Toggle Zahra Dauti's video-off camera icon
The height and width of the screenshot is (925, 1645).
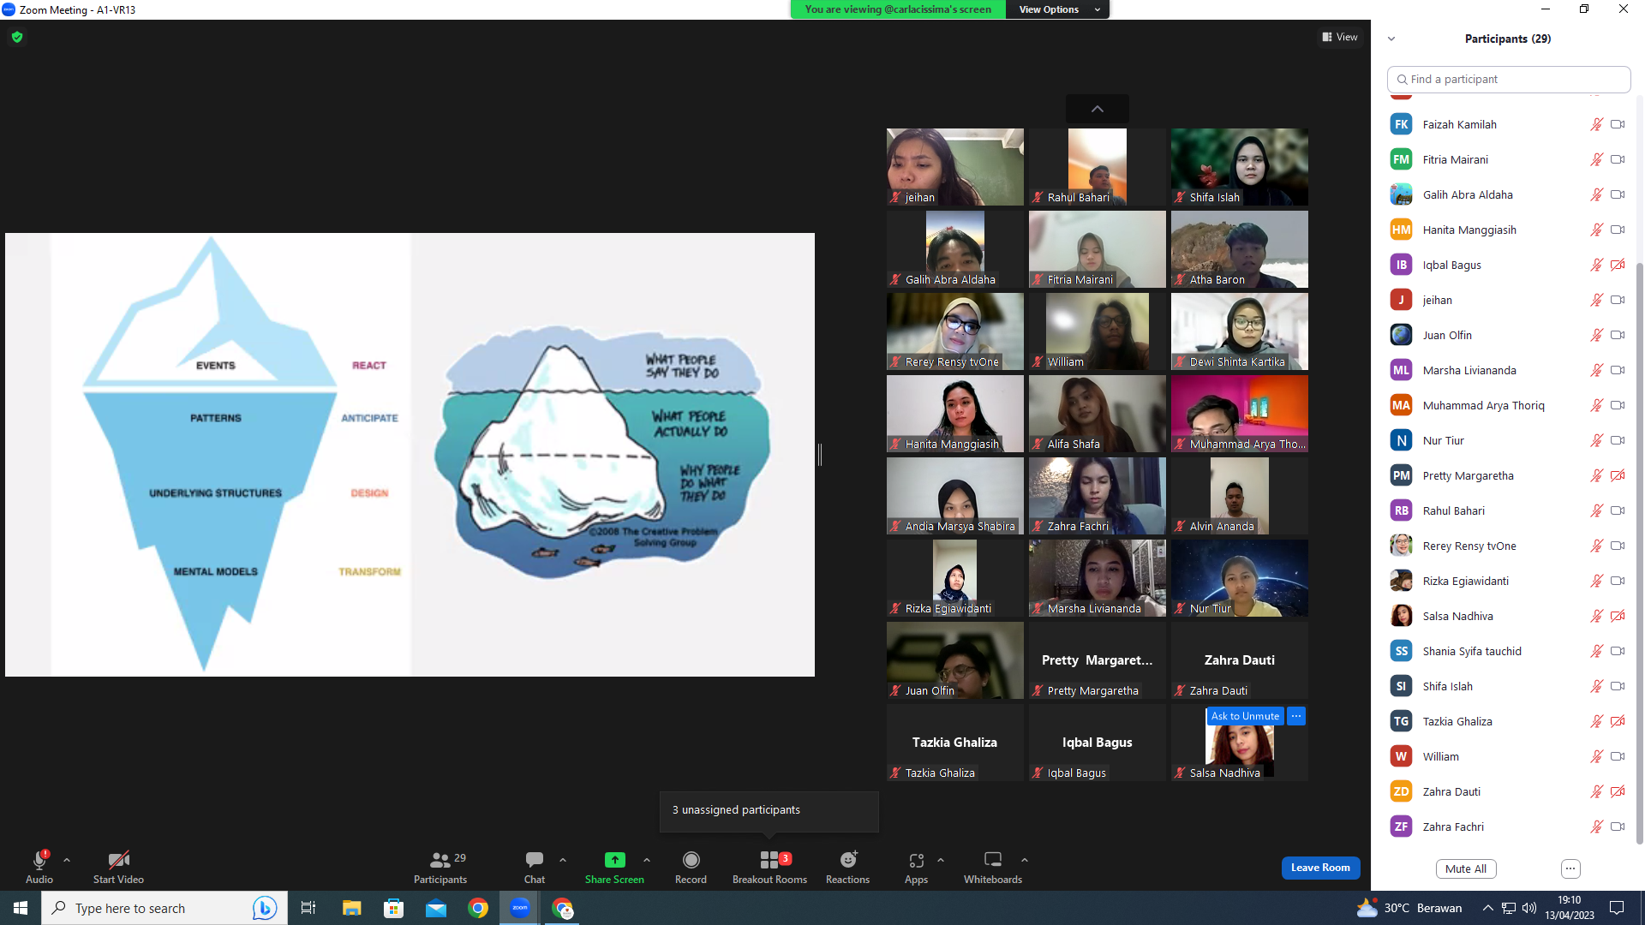pos(1618,791)
